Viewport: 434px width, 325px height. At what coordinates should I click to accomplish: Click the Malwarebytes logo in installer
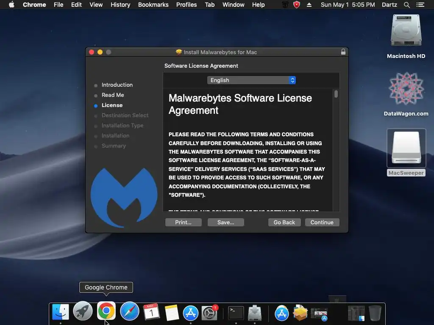[124, 197]
